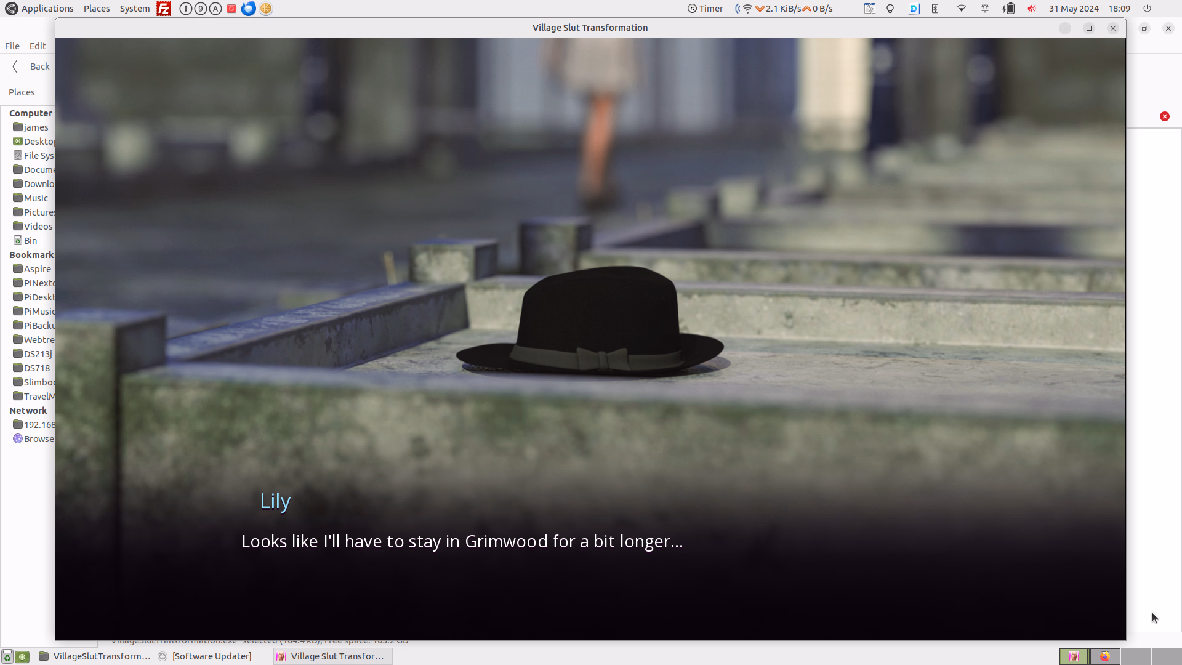Open the Music folder in sidebar
This screenshot has height=665, width=1182.
coord(31,198)
